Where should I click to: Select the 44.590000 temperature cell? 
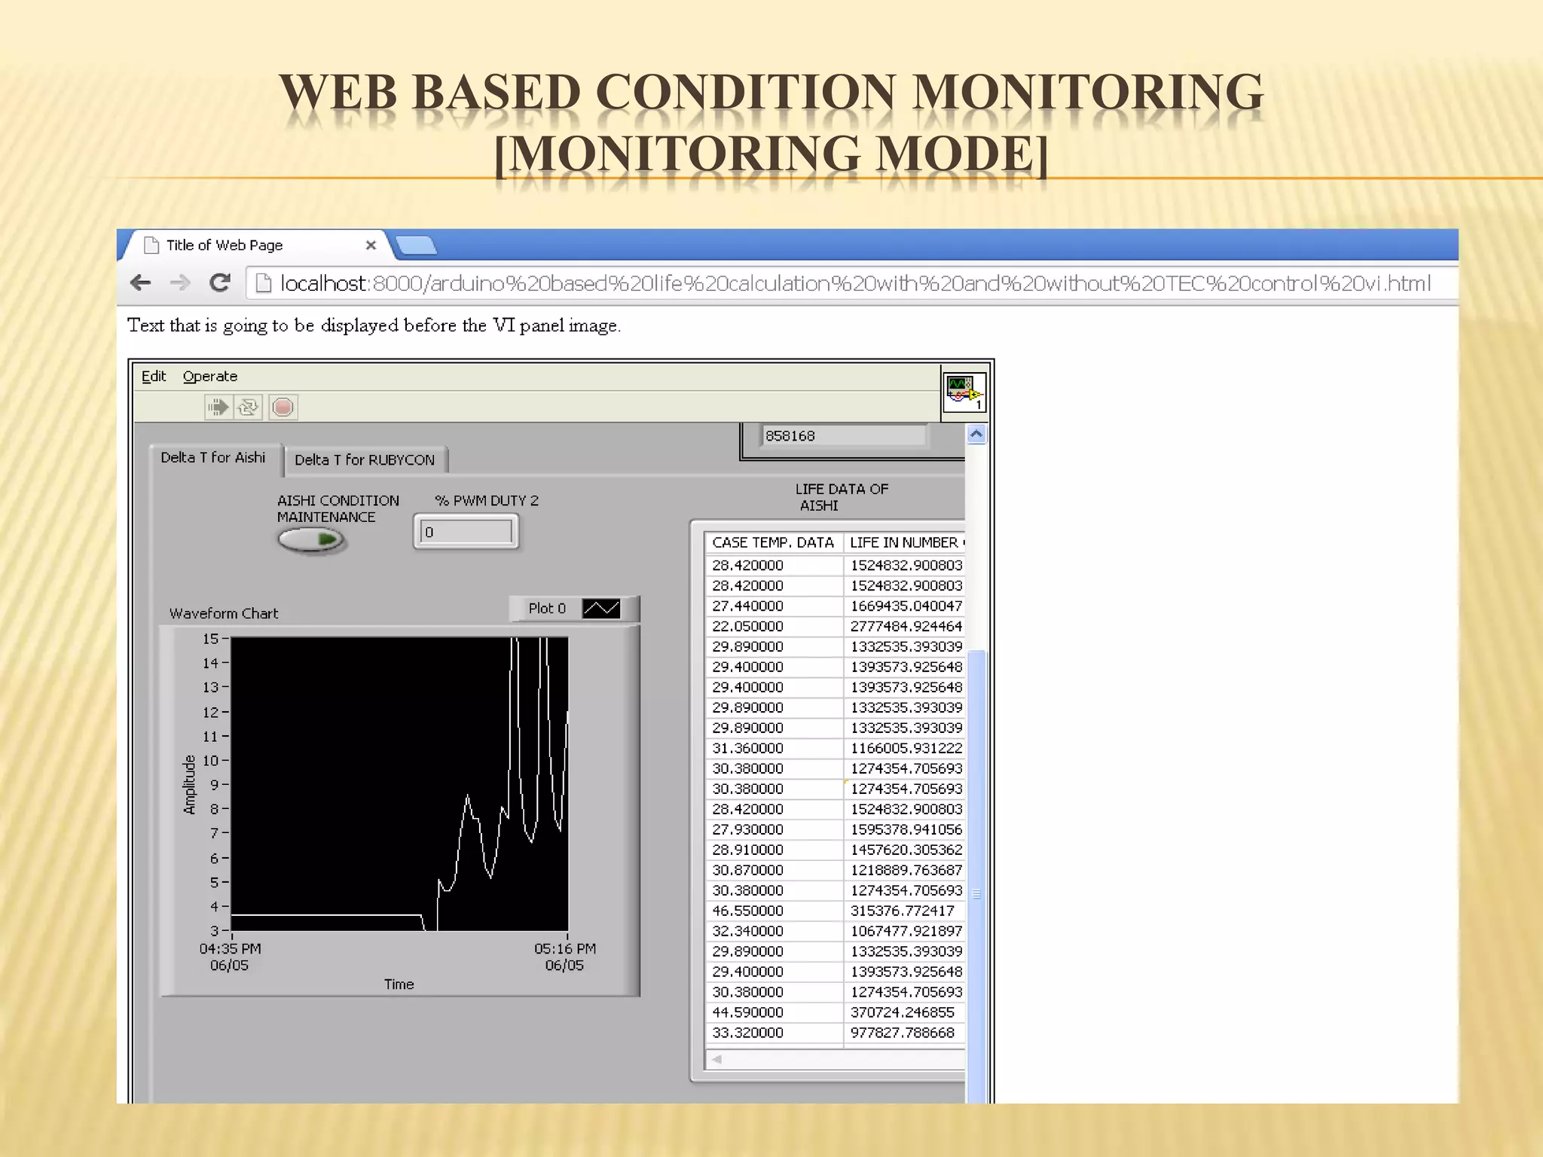click(x=774, y=1012)
